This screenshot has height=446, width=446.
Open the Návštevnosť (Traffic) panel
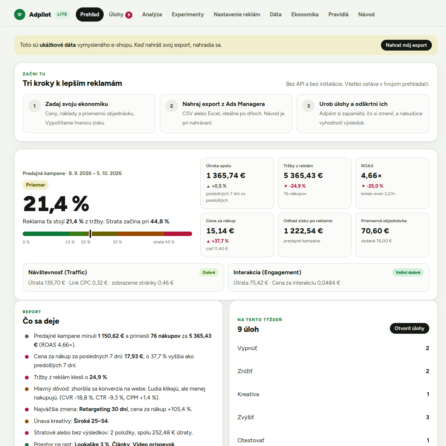click(x=123, y=278)
